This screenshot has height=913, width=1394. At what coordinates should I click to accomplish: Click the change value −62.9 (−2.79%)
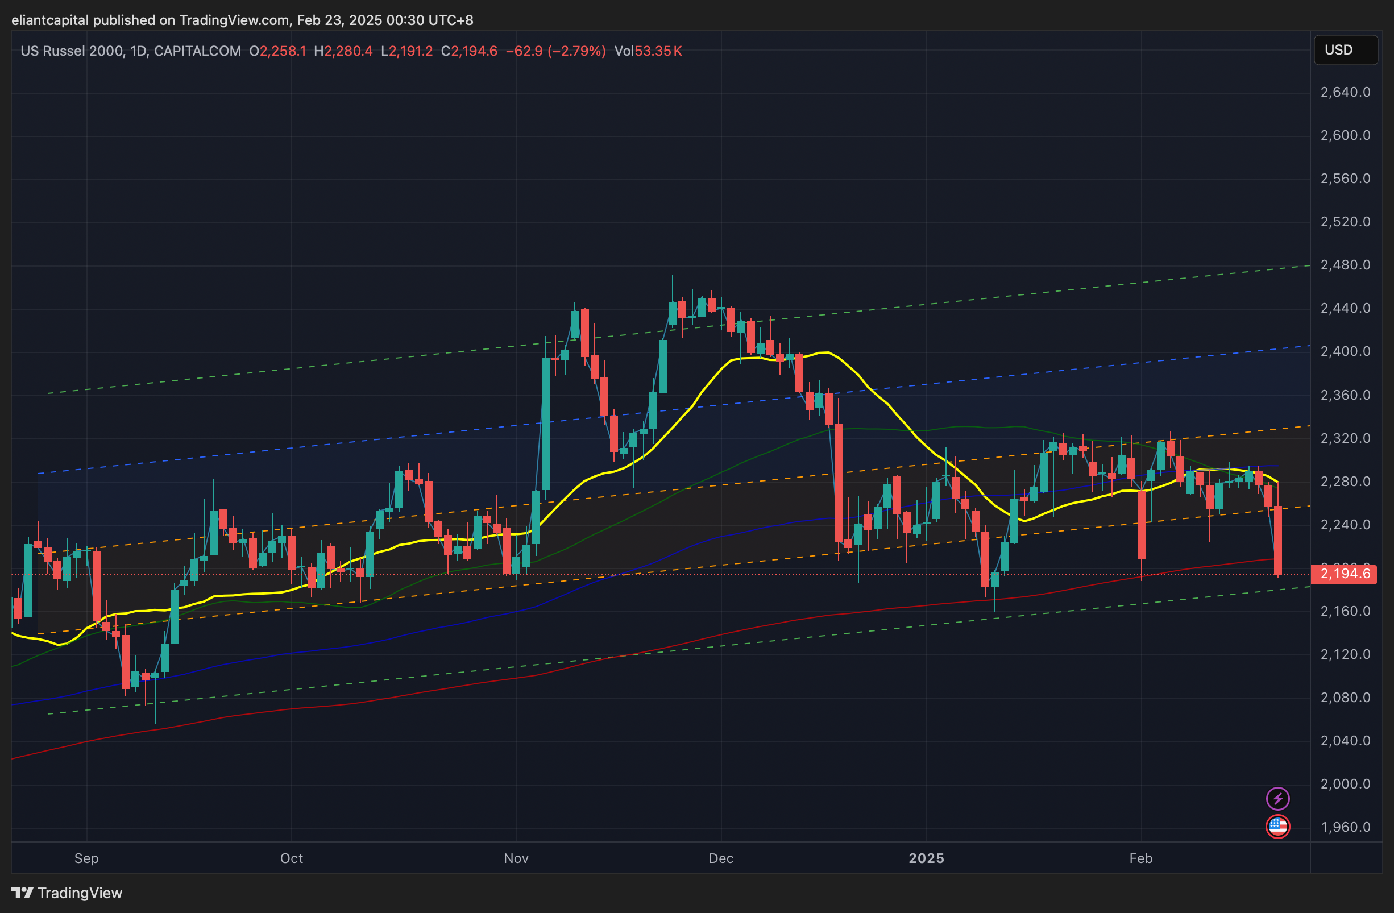pyautogui.click(x=555, y=51)
